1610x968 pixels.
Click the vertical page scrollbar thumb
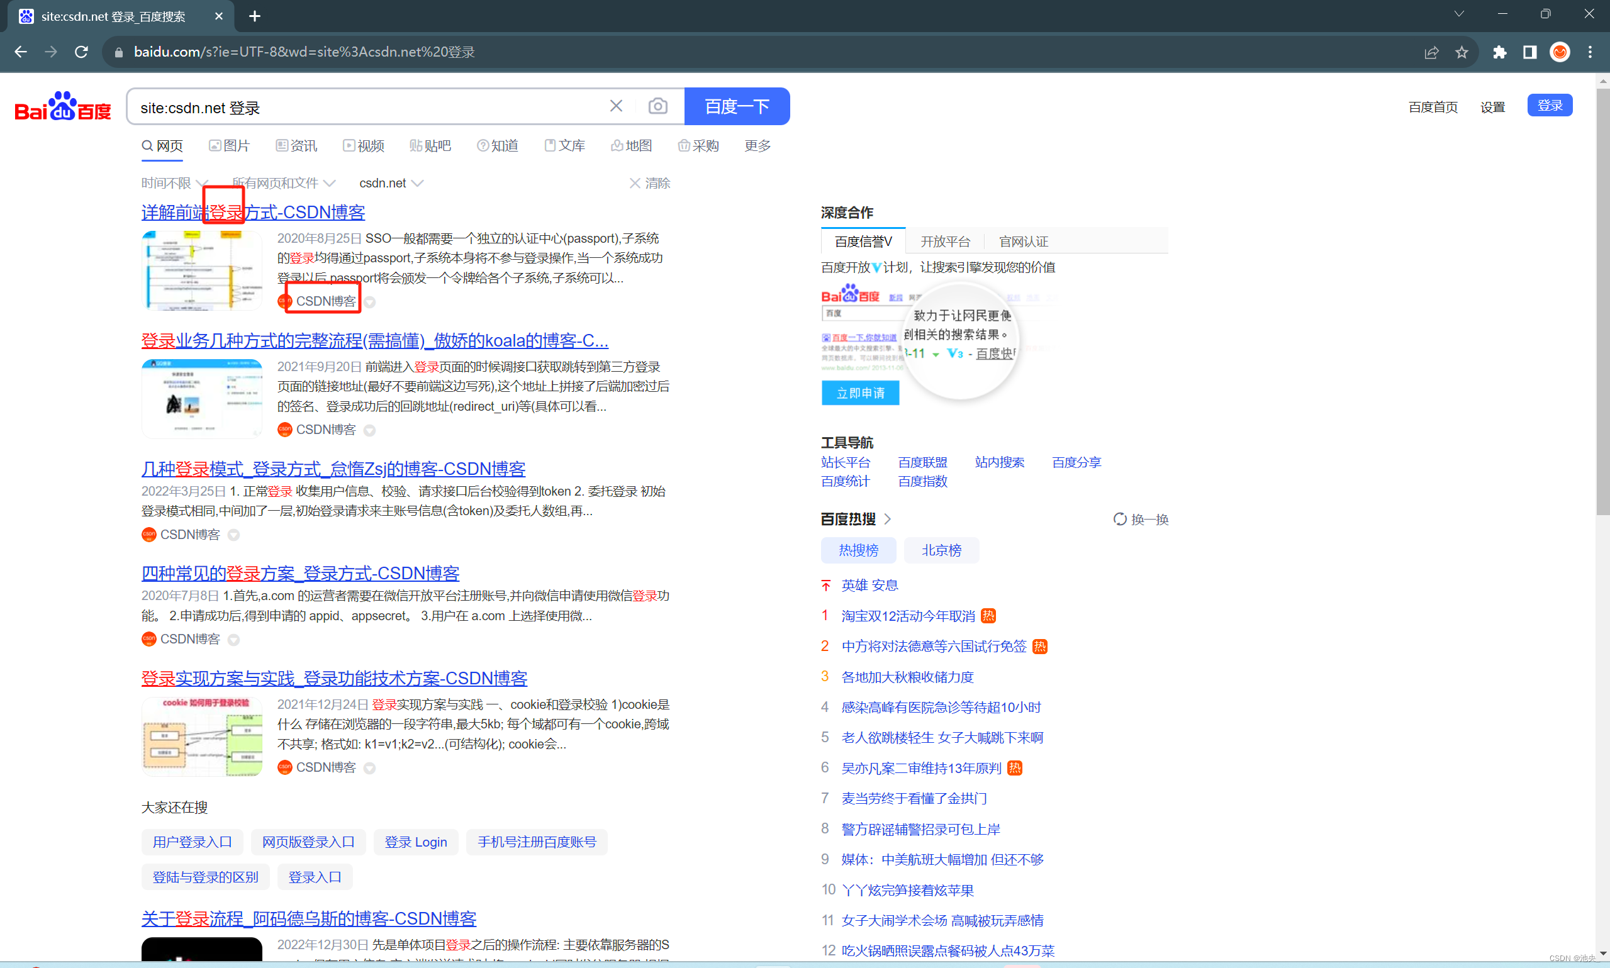click(x=1602, y=301)
